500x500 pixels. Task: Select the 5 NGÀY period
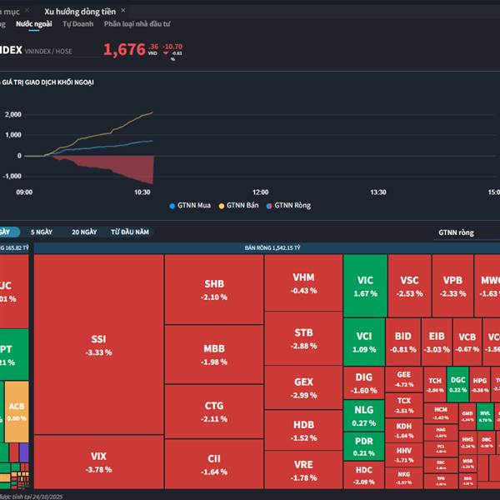click(42, 232)
